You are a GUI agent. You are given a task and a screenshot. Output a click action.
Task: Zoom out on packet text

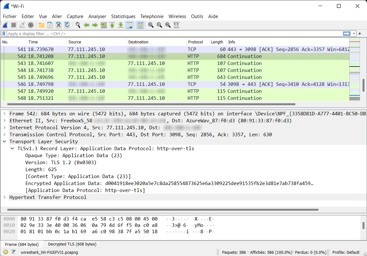(x=159, y=25)
